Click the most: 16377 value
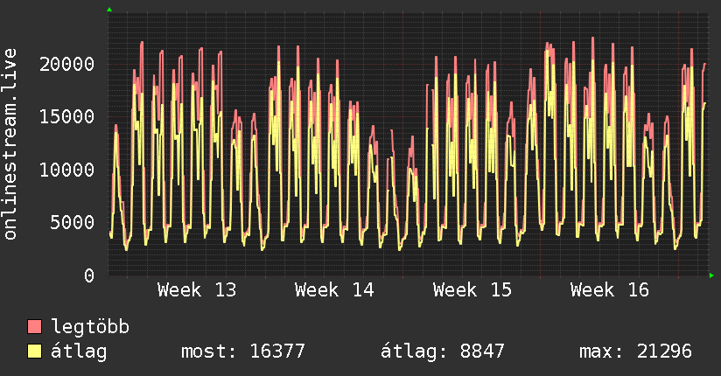 coord(243,352)
